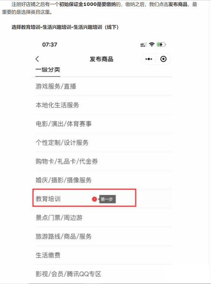Select 电影/演出/体育赛事 category
The image size is (211, 284).
103,124
